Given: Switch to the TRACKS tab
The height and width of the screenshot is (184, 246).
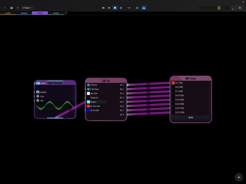Looking at the screenshot, I should point(24,13).
